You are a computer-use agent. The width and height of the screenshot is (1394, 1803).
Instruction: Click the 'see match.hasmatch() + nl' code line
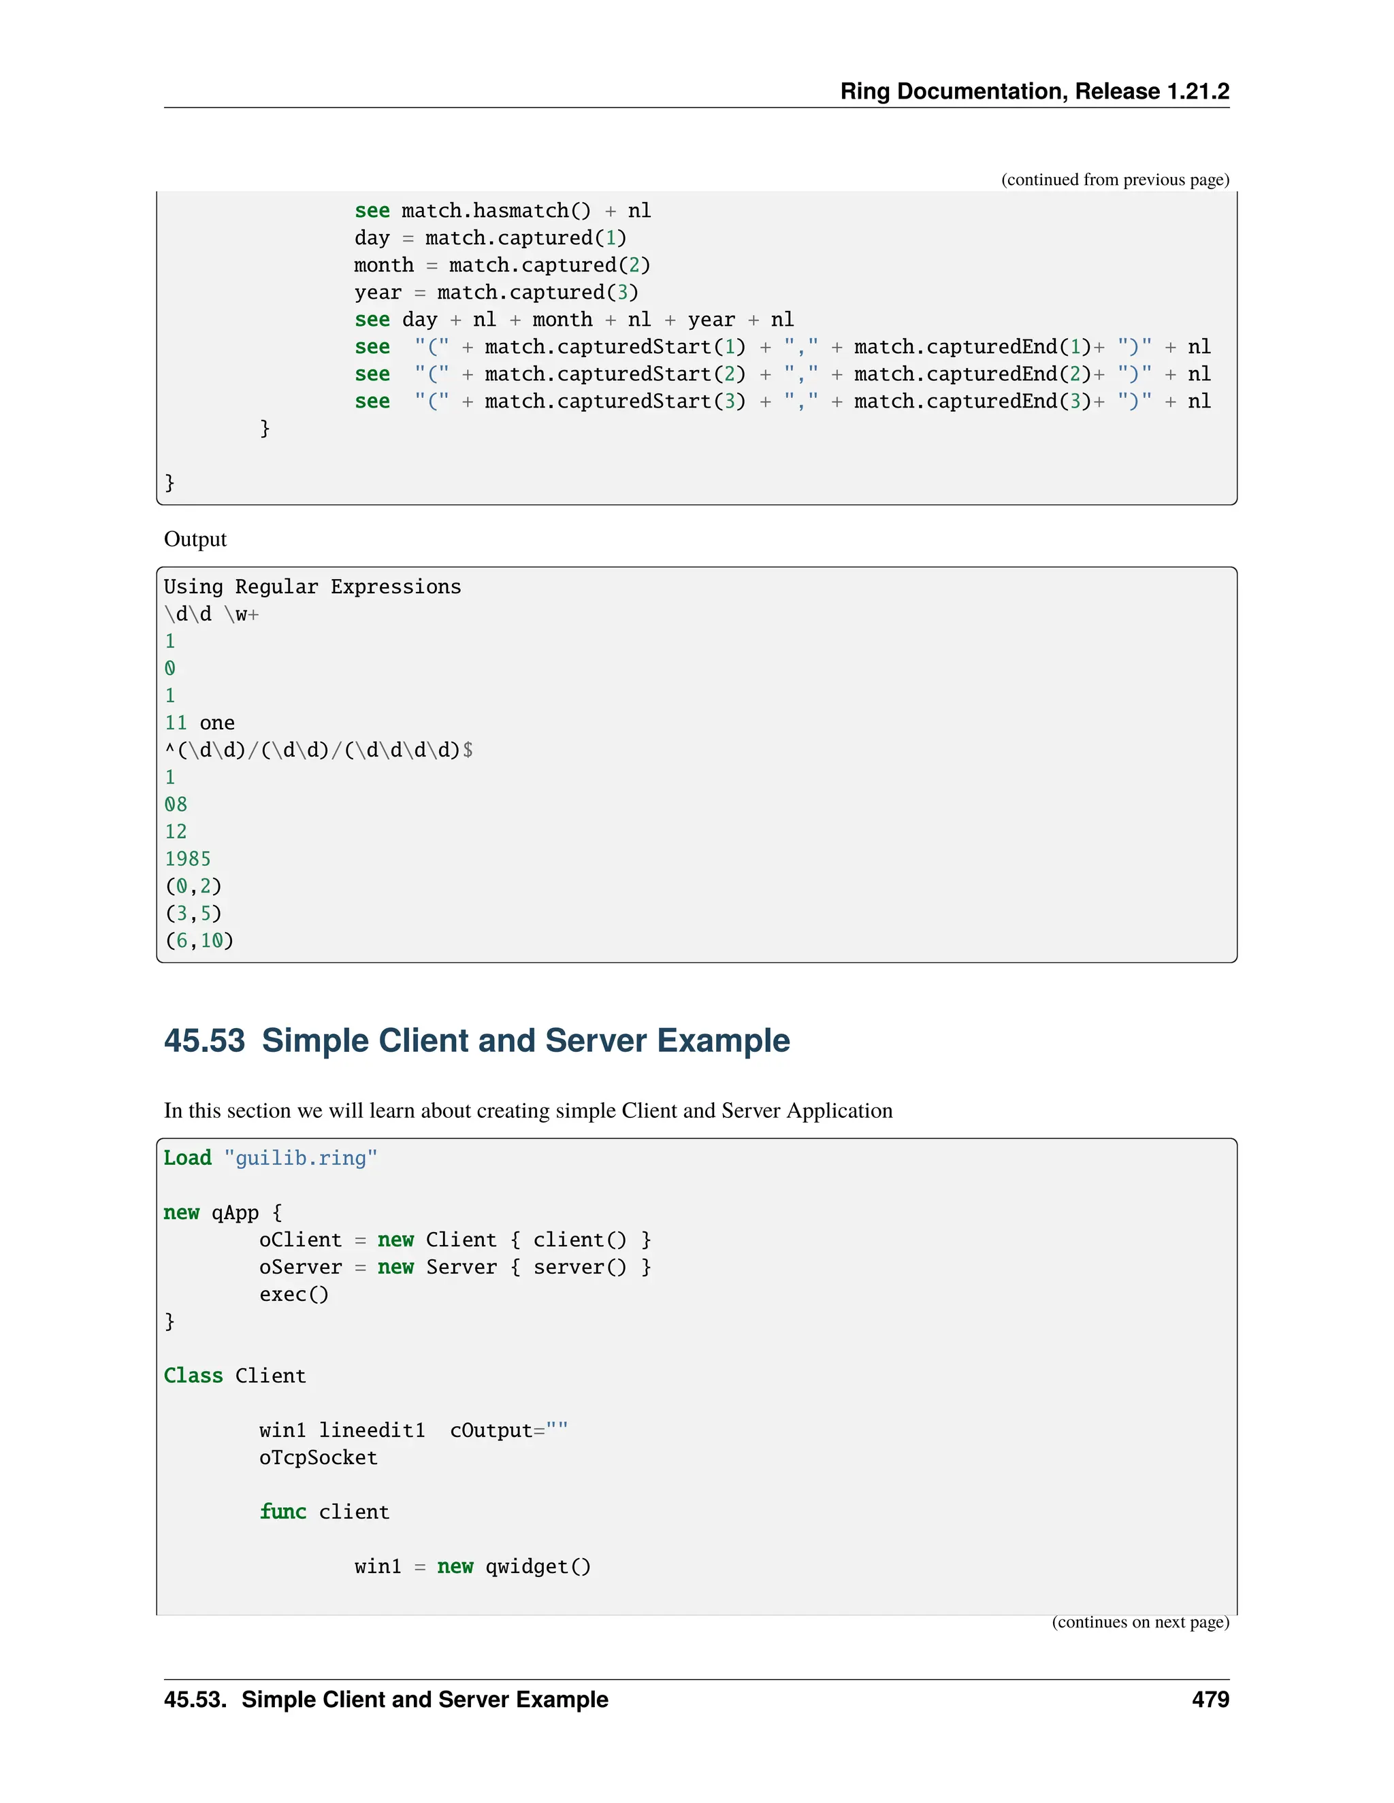click(502, 210)
